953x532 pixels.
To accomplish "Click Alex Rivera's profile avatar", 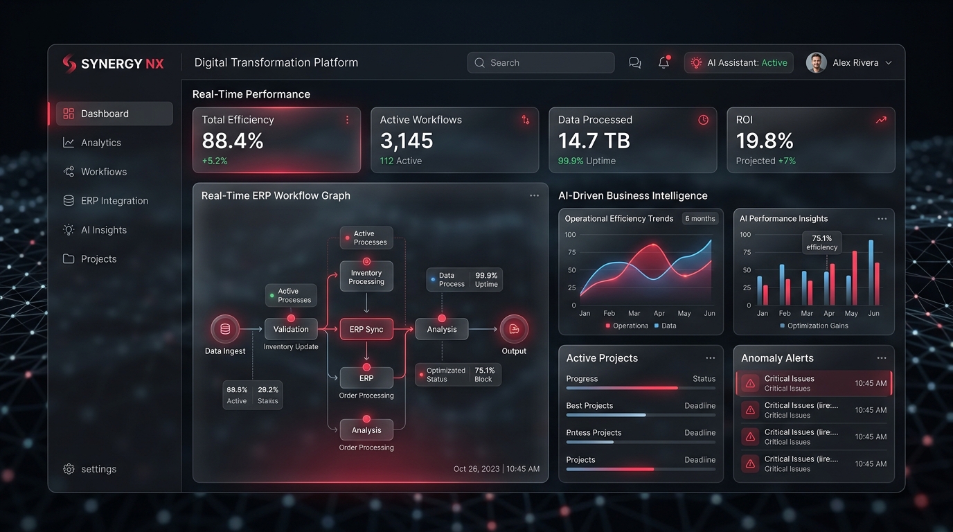I will click(817, 62).
